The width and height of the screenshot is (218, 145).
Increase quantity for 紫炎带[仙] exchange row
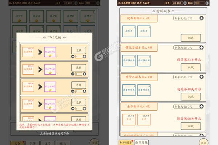coord(84,108)
